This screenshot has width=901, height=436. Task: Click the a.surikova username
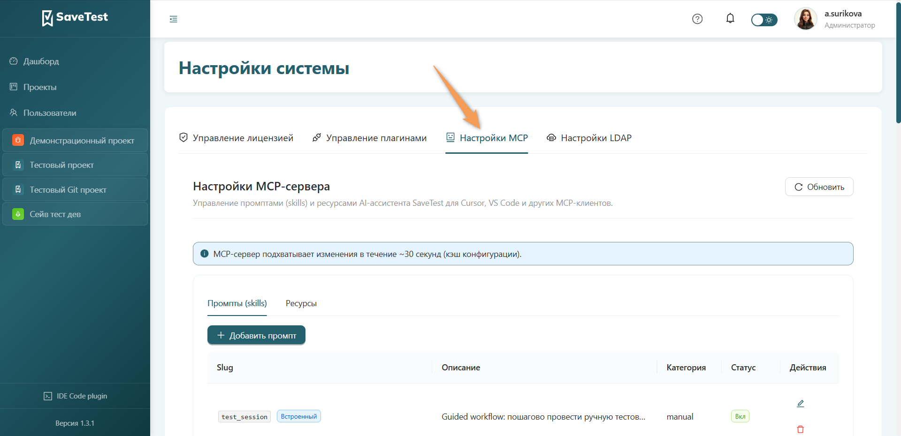pyautogui.click(x=843, y=14)
